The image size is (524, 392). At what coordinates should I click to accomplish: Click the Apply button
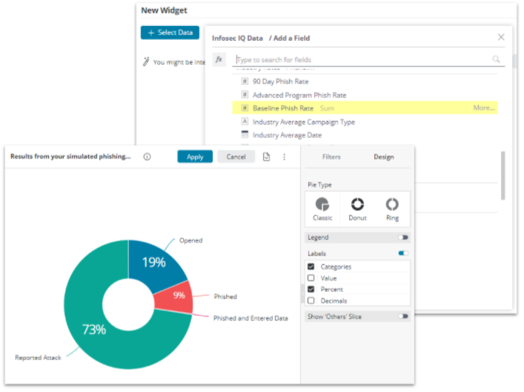point(195,157)
